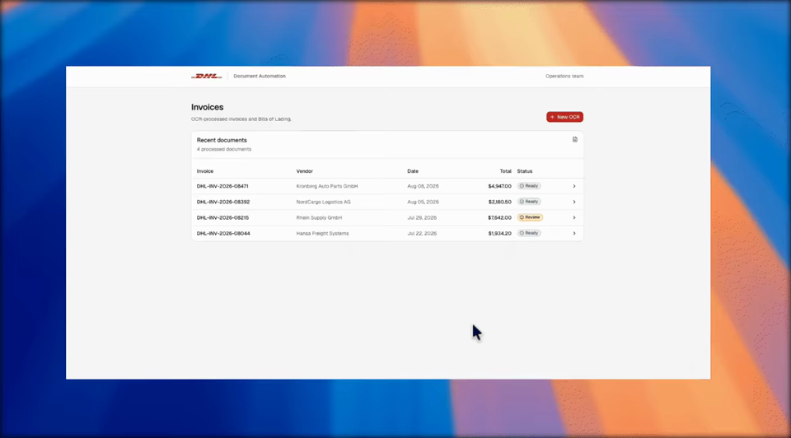Click vendor Rhein Supply GmbH
The width and height of the screenshot is (791, 438).
319,217
